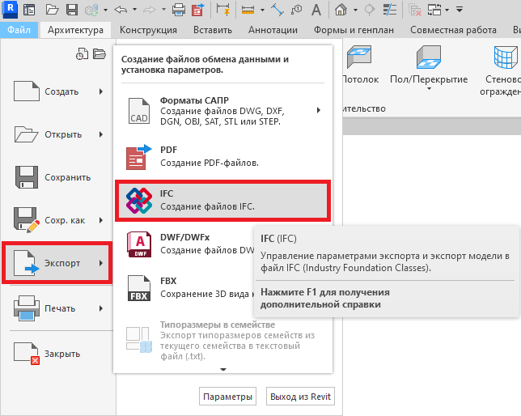521x416 pixels.
Task: Open the recent documents clock icon
Action: 82,53
